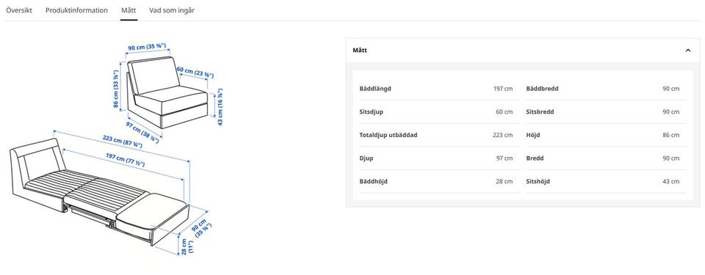Click the Bäddhöjd 28 cm row
Screen dimensions: 705x275
click(x=436, y=182)
